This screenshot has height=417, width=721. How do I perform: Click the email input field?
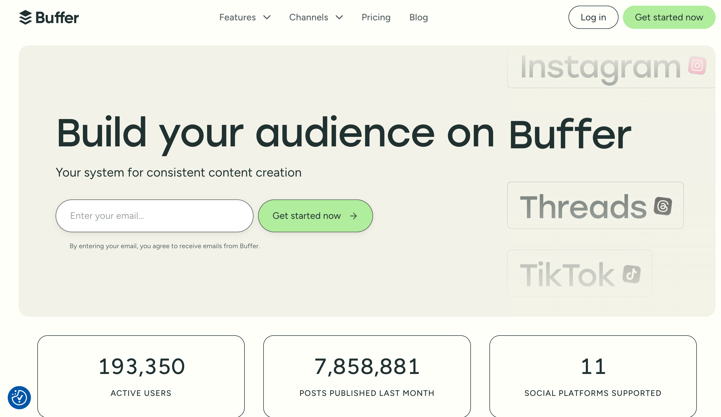(155, 215)
